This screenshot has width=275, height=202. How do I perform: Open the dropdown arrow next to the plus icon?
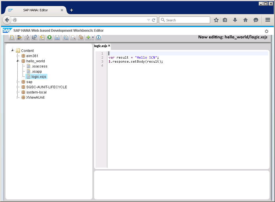[92, 37]
